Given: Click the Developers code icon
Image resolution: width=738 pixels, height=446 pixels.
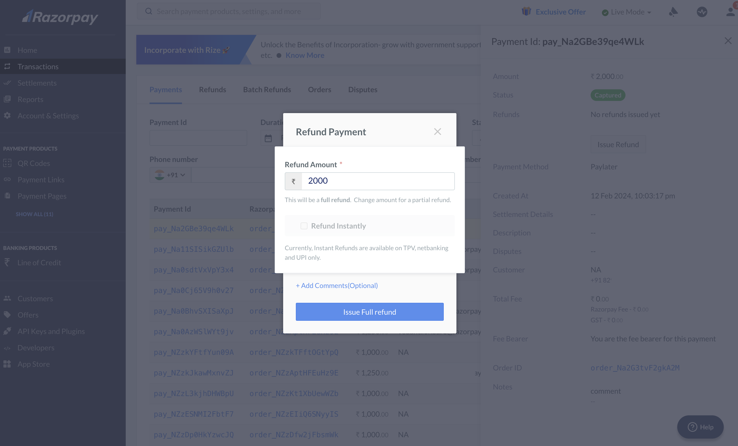Looking at the screenshot, I should tap(7, 348).
